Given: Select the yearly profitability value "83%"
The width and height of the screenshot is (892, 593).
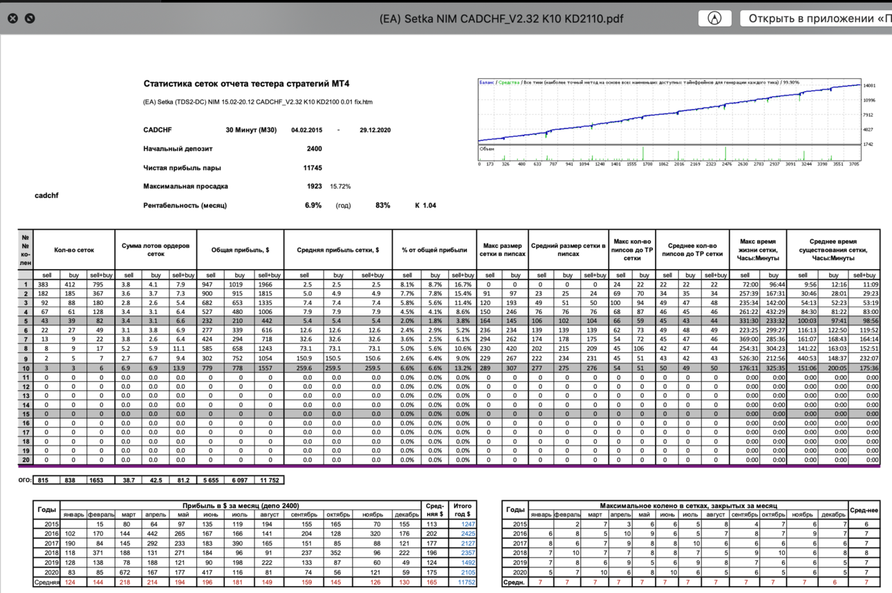Looking at the screenshot, I should [382, 206].
